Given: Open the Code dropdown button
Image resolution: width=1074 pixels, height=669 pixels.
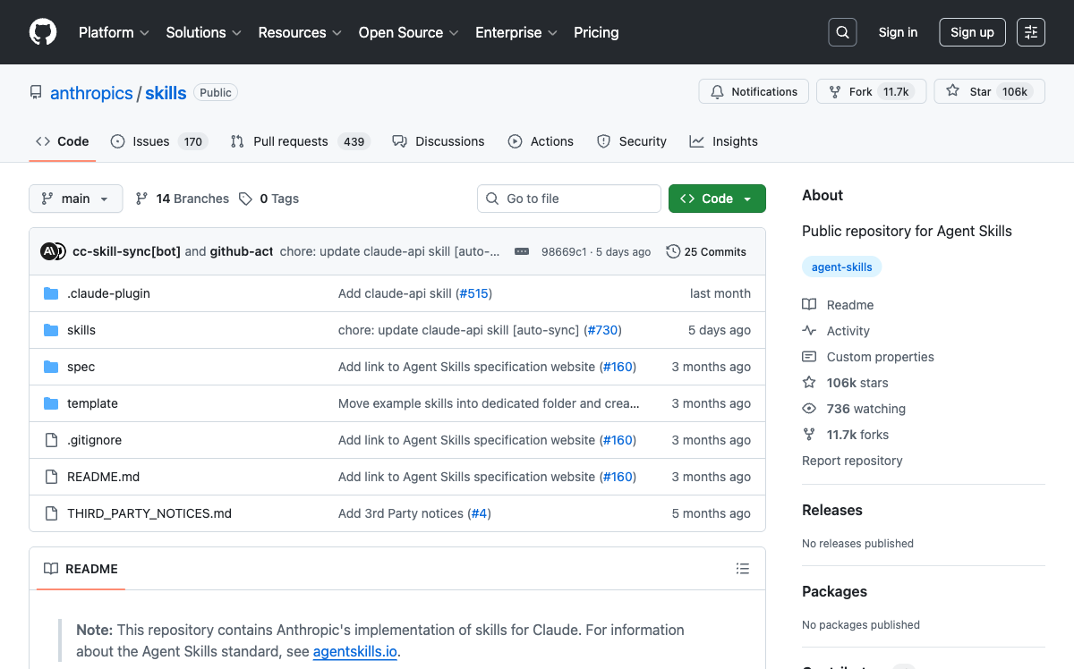Looking at the screenshot, I should coord(717,198).
